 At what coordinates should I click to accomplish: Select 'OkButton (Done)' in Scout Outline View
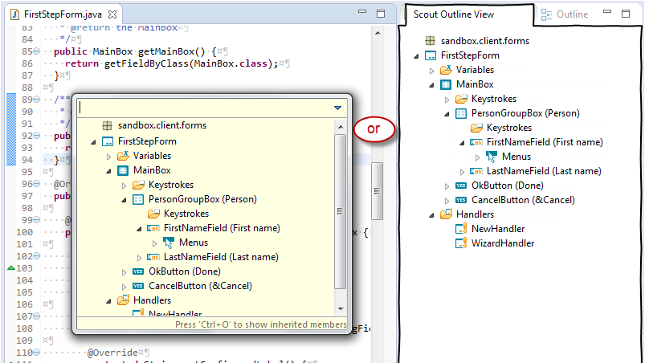507,186
